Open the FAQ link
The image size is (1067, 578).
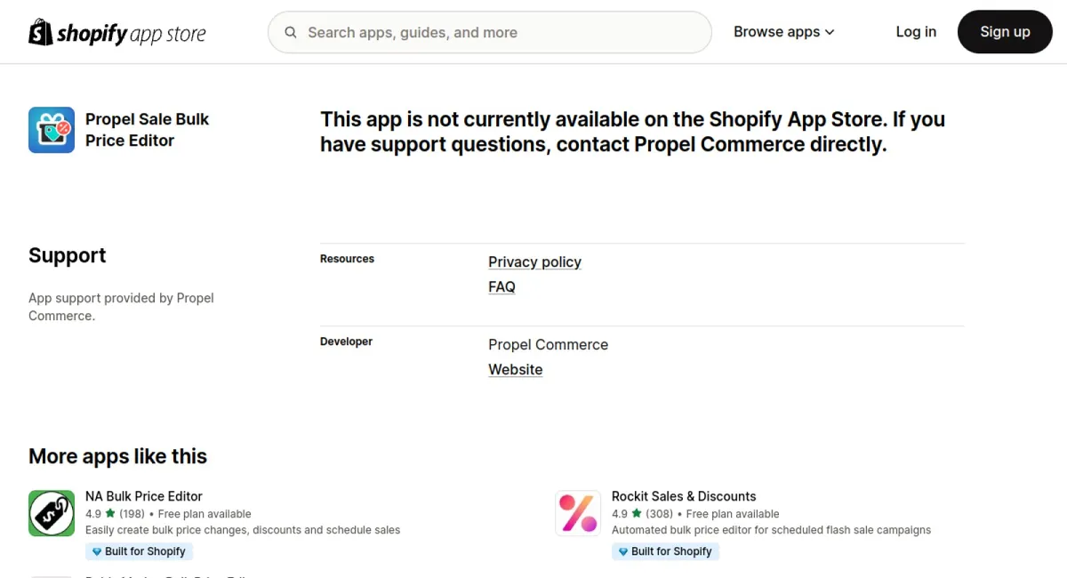pyautogui.click(x=501, y=287)
